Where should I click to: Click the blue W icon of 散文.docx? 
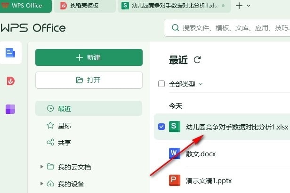(174, 153)
